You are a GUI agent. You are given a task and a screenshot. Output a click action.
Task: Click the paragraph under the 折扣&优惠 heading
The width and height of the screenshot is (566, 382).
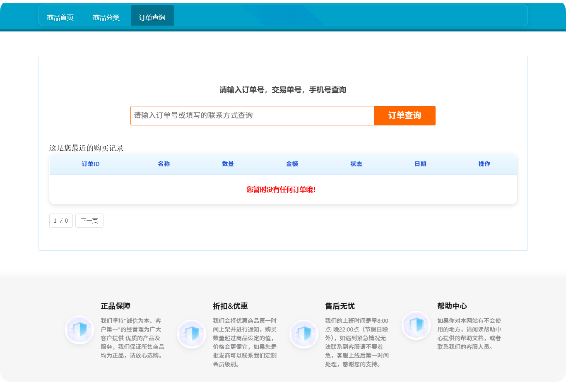[245, 342]
